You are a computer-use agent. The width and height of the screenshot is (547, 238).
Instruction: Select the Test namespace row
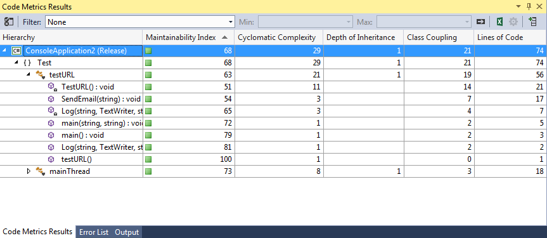[x=274, y=63]
